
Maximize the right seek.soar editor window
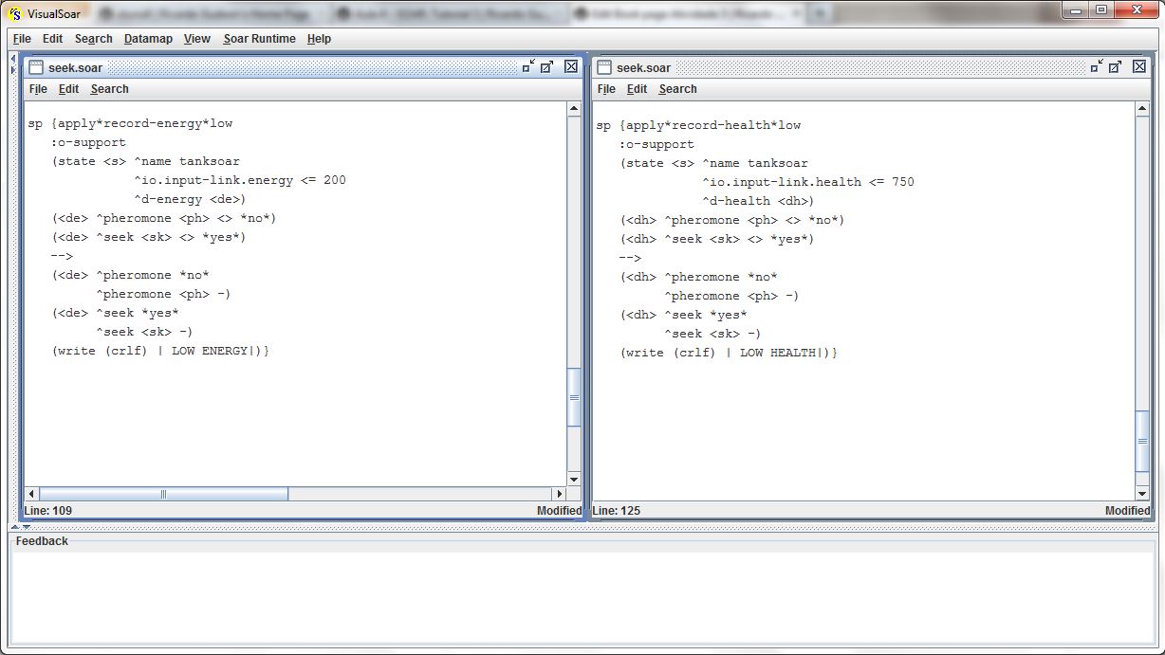[1116, 66]
